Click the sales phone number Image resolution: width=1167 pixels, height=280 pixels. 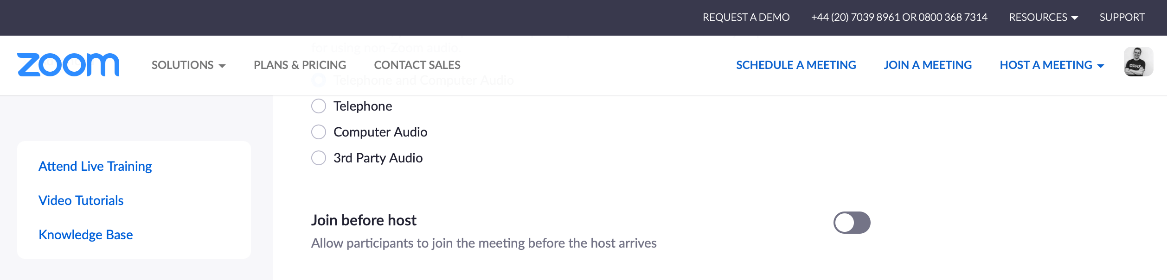(x=899, y=18)
